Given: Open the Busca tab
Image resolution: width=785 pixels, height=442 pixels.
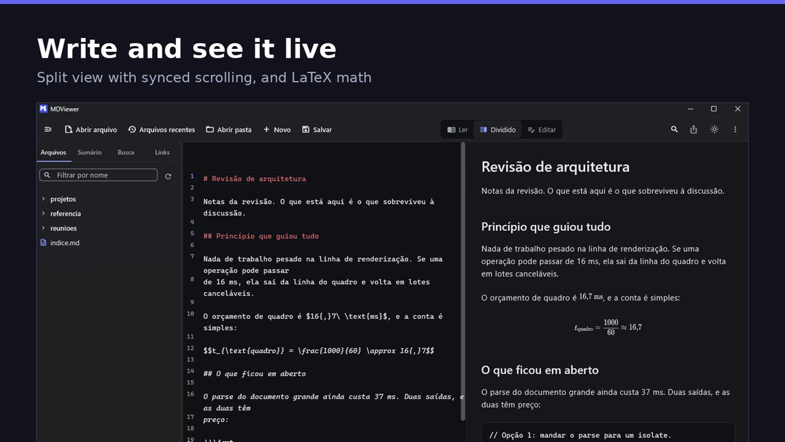Looking at the screenshot, I should click(x=126, y=153).
